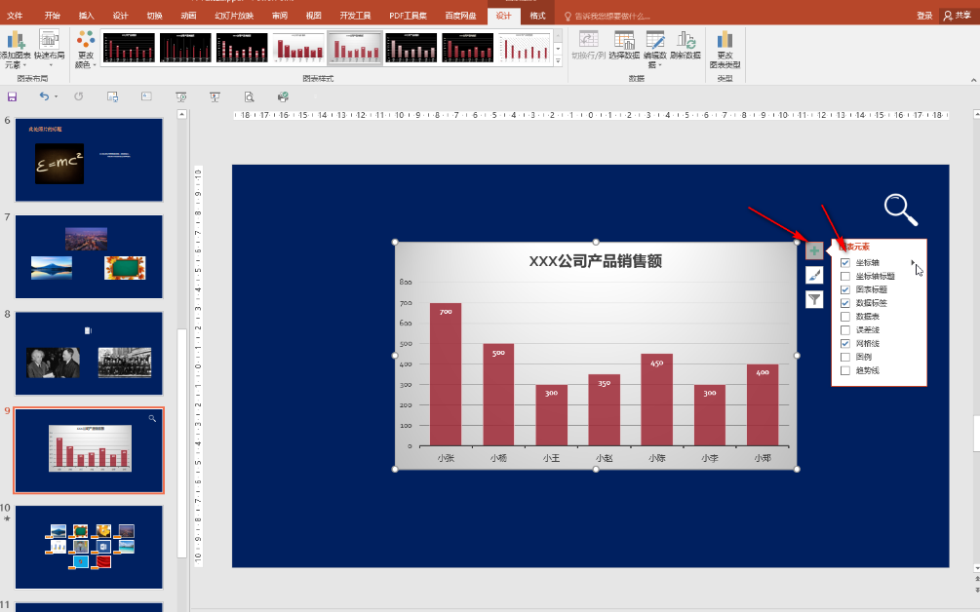This screenshot has height=612, width=980.
Task: Uncheck the 坐标轴 checkbox
Action: [845, 263]
